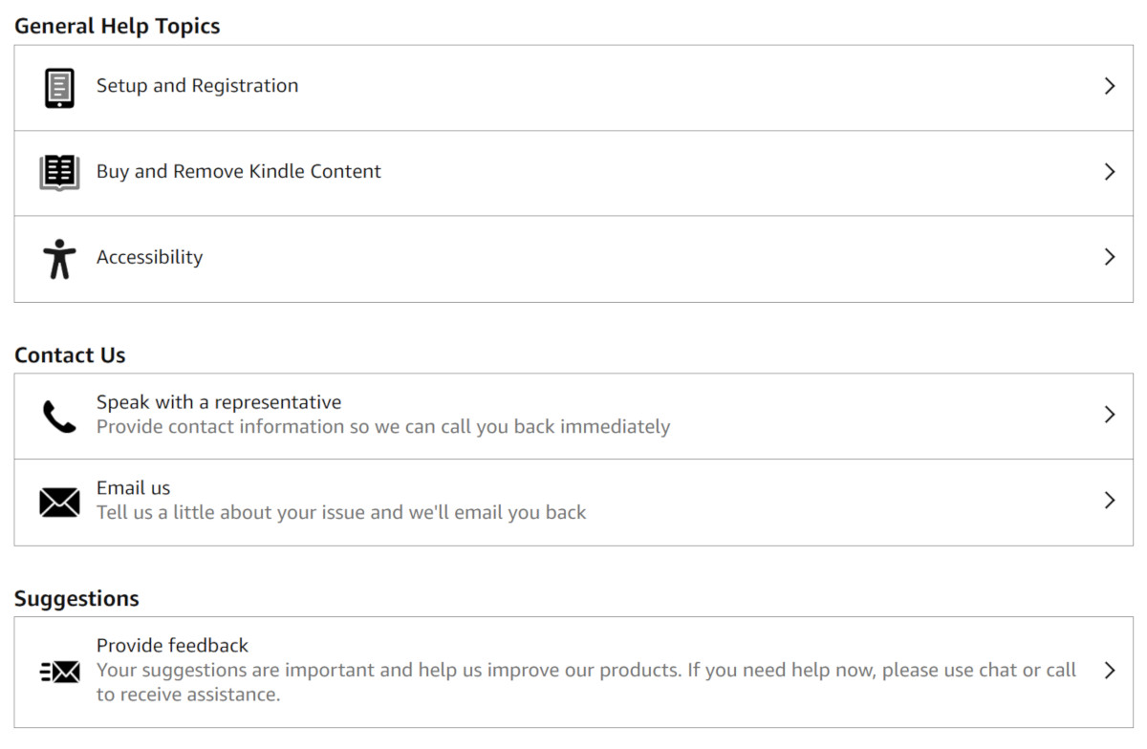This screenshot has height=749, width=1147.
Task: Click the phone handset icon
Action: tap(59, 417)
